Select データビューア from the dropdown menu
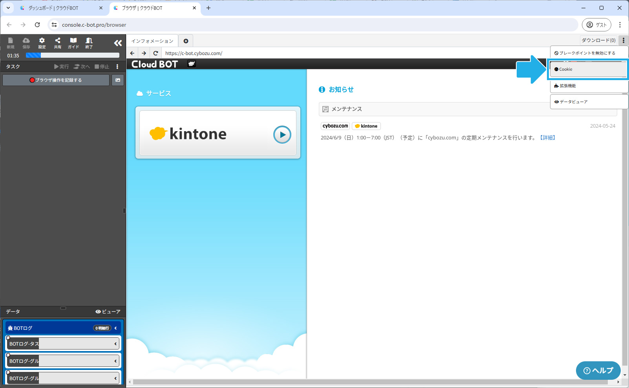Viewport: 629px width, 388px height. [589, 102]
